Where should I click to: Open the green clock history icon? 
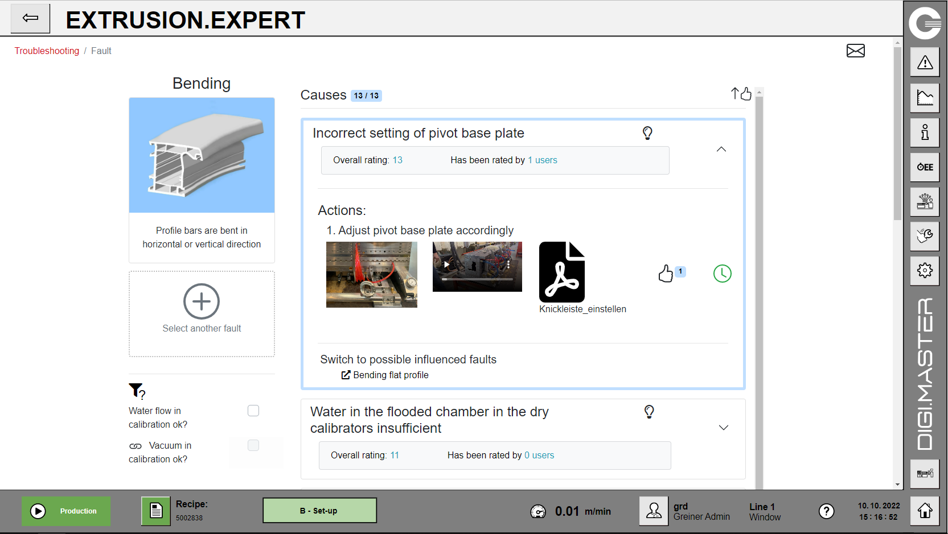[722, 274]
